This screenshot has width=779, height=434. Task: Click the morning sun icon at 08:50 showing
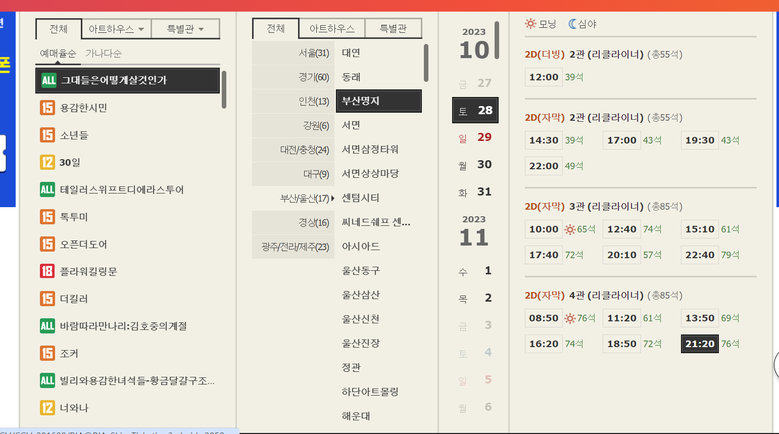coord(570,318)
